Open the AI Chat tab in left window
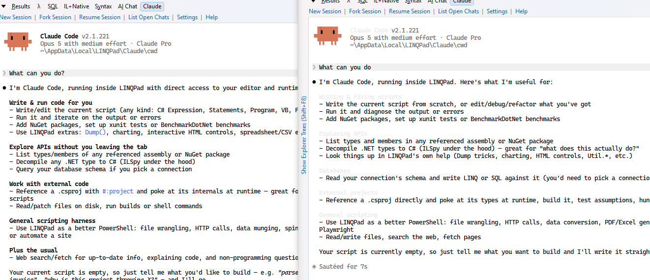Image resolution: width=650 pixels, height=280 pixels. point(128,6)
